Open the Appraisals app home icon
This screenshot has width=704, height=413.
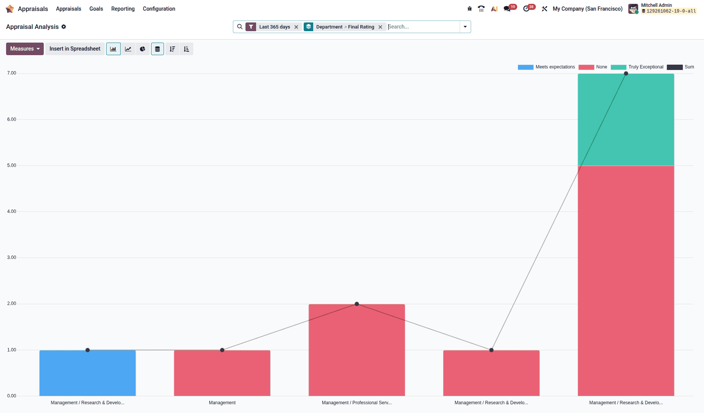click(10, 9)
